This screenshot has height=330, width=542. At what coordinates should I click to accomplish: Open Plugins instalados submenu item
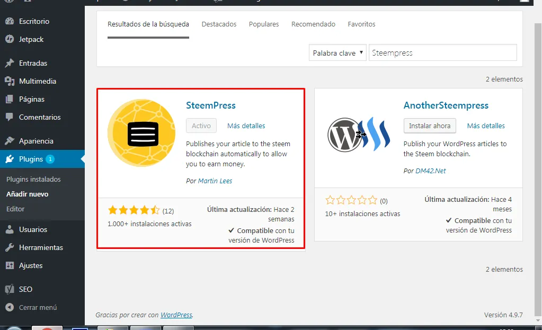(x=33, y=180)
